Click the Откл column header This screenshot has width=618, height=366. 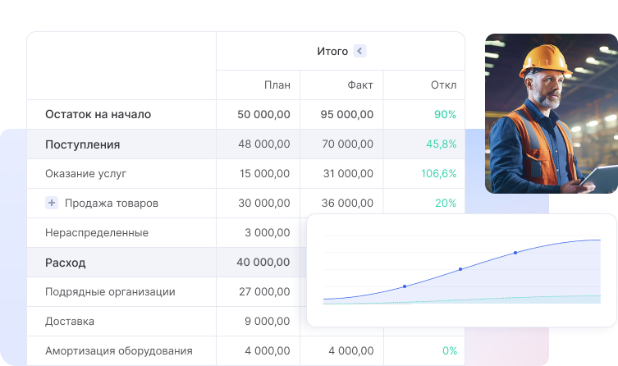pyautogui.click(x=443, y=85)
